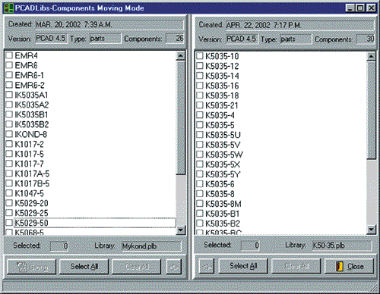Tick the K5029-20 checkbox

[9, 203]
